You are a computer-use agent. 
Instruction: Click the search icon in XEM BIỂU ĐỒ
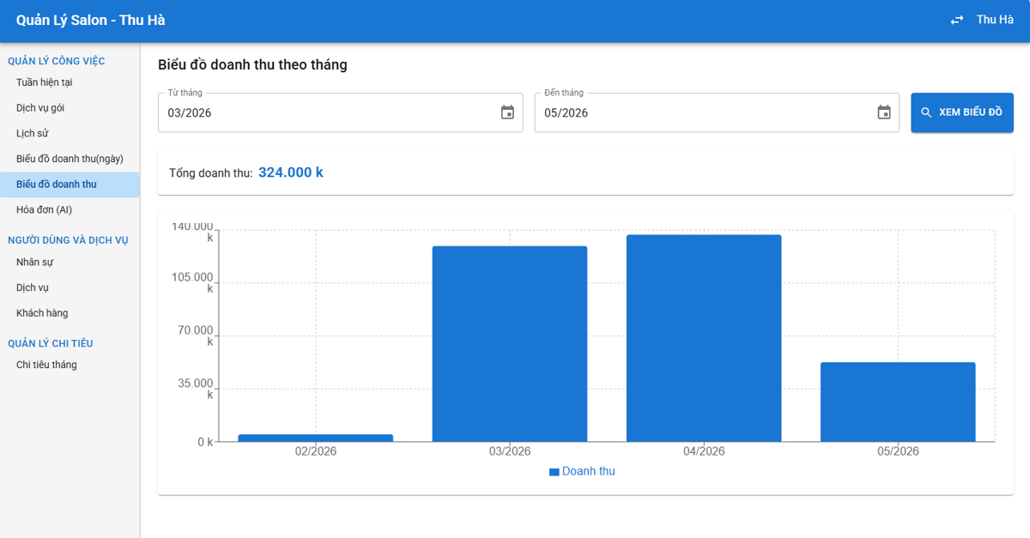tap(926, 112)
